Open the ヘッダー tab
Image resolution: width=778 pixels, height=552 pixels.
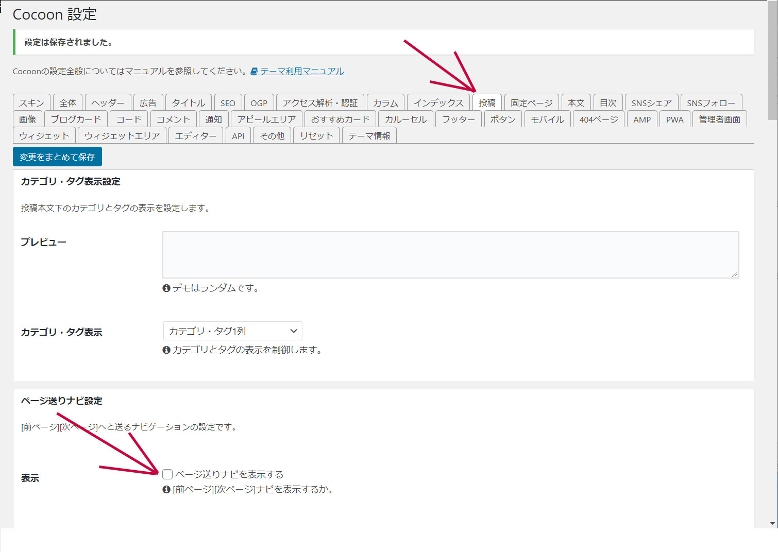[x=108, y=102]
